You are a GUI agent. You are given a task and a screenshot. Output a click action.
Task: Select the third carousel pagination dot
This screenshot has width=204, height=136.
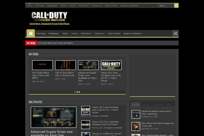coord(79,92)
